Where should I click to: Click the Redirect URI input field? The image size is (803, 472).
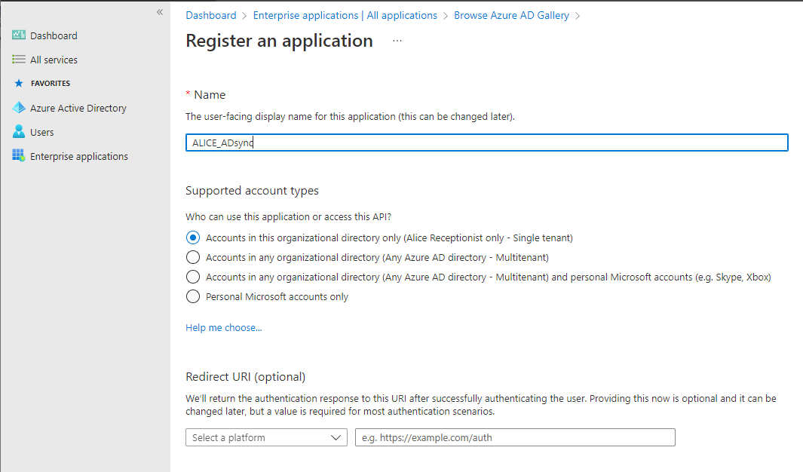[x=515, y=438]
